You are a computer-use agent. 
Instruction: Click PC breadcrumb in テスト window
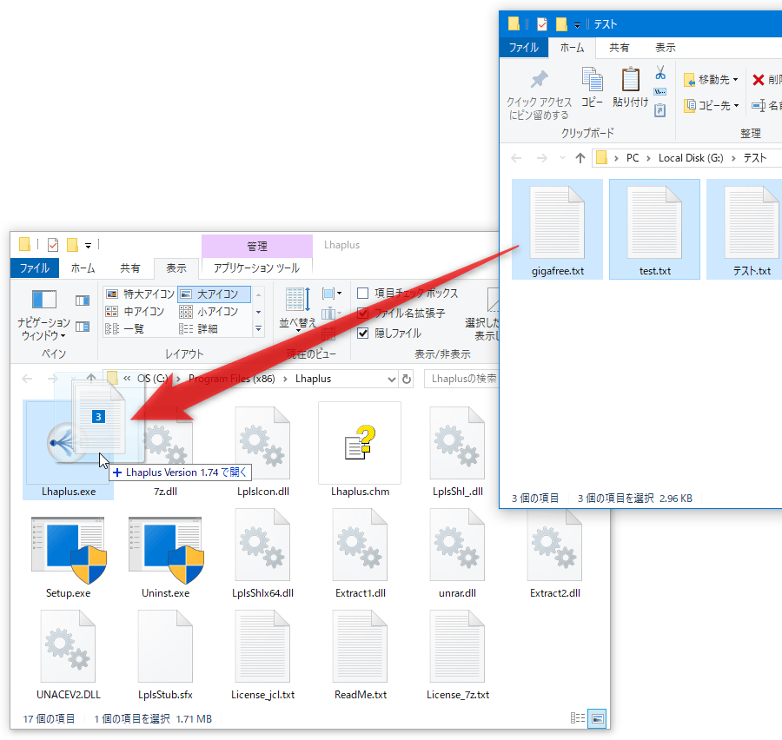coord(633,158)
